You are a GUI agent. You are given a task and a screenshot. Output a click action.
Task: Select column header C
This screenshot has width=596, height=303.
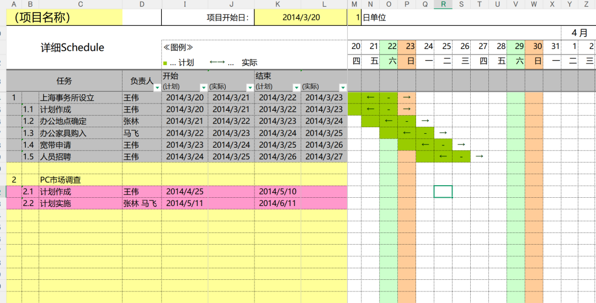[x=81, y=4]
